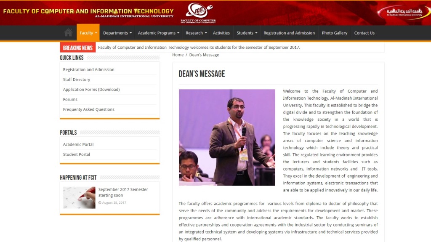This screenshot has width=431, height=242.
Task: Expand the Students dropdown menu
Action: (247, 33)
